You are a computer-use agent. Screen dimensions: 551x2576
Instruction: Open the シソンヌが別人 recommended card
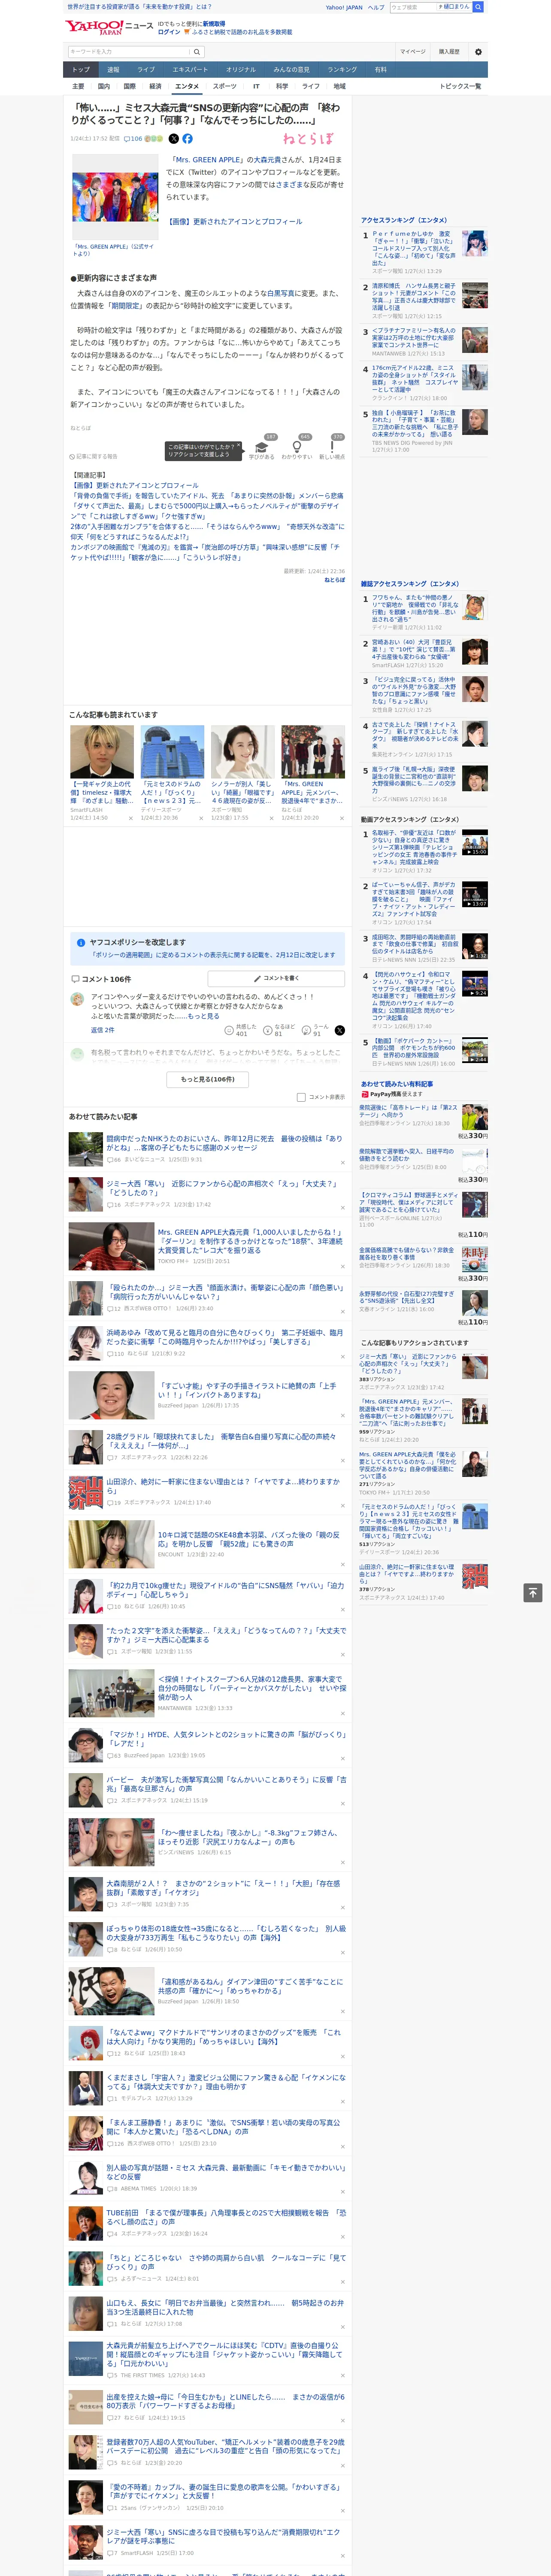click(242, 772)
